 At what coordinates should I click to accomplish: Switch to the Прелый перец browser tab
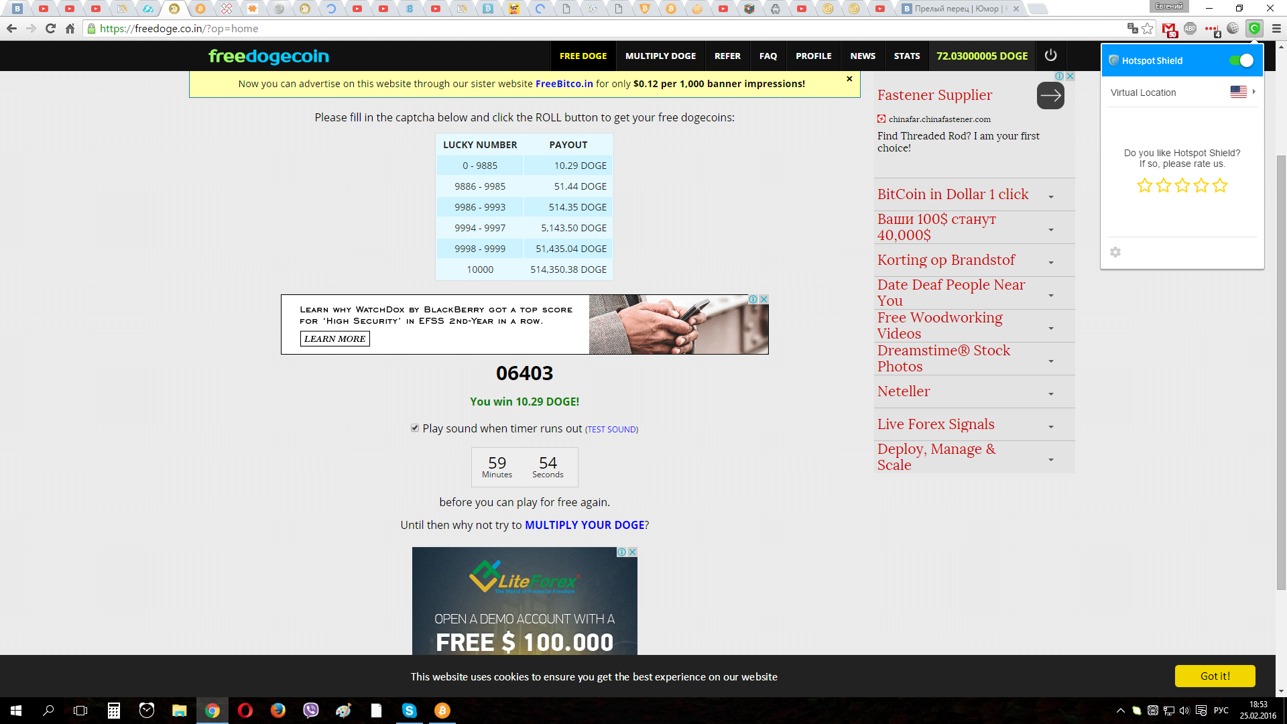click(959, 9)
